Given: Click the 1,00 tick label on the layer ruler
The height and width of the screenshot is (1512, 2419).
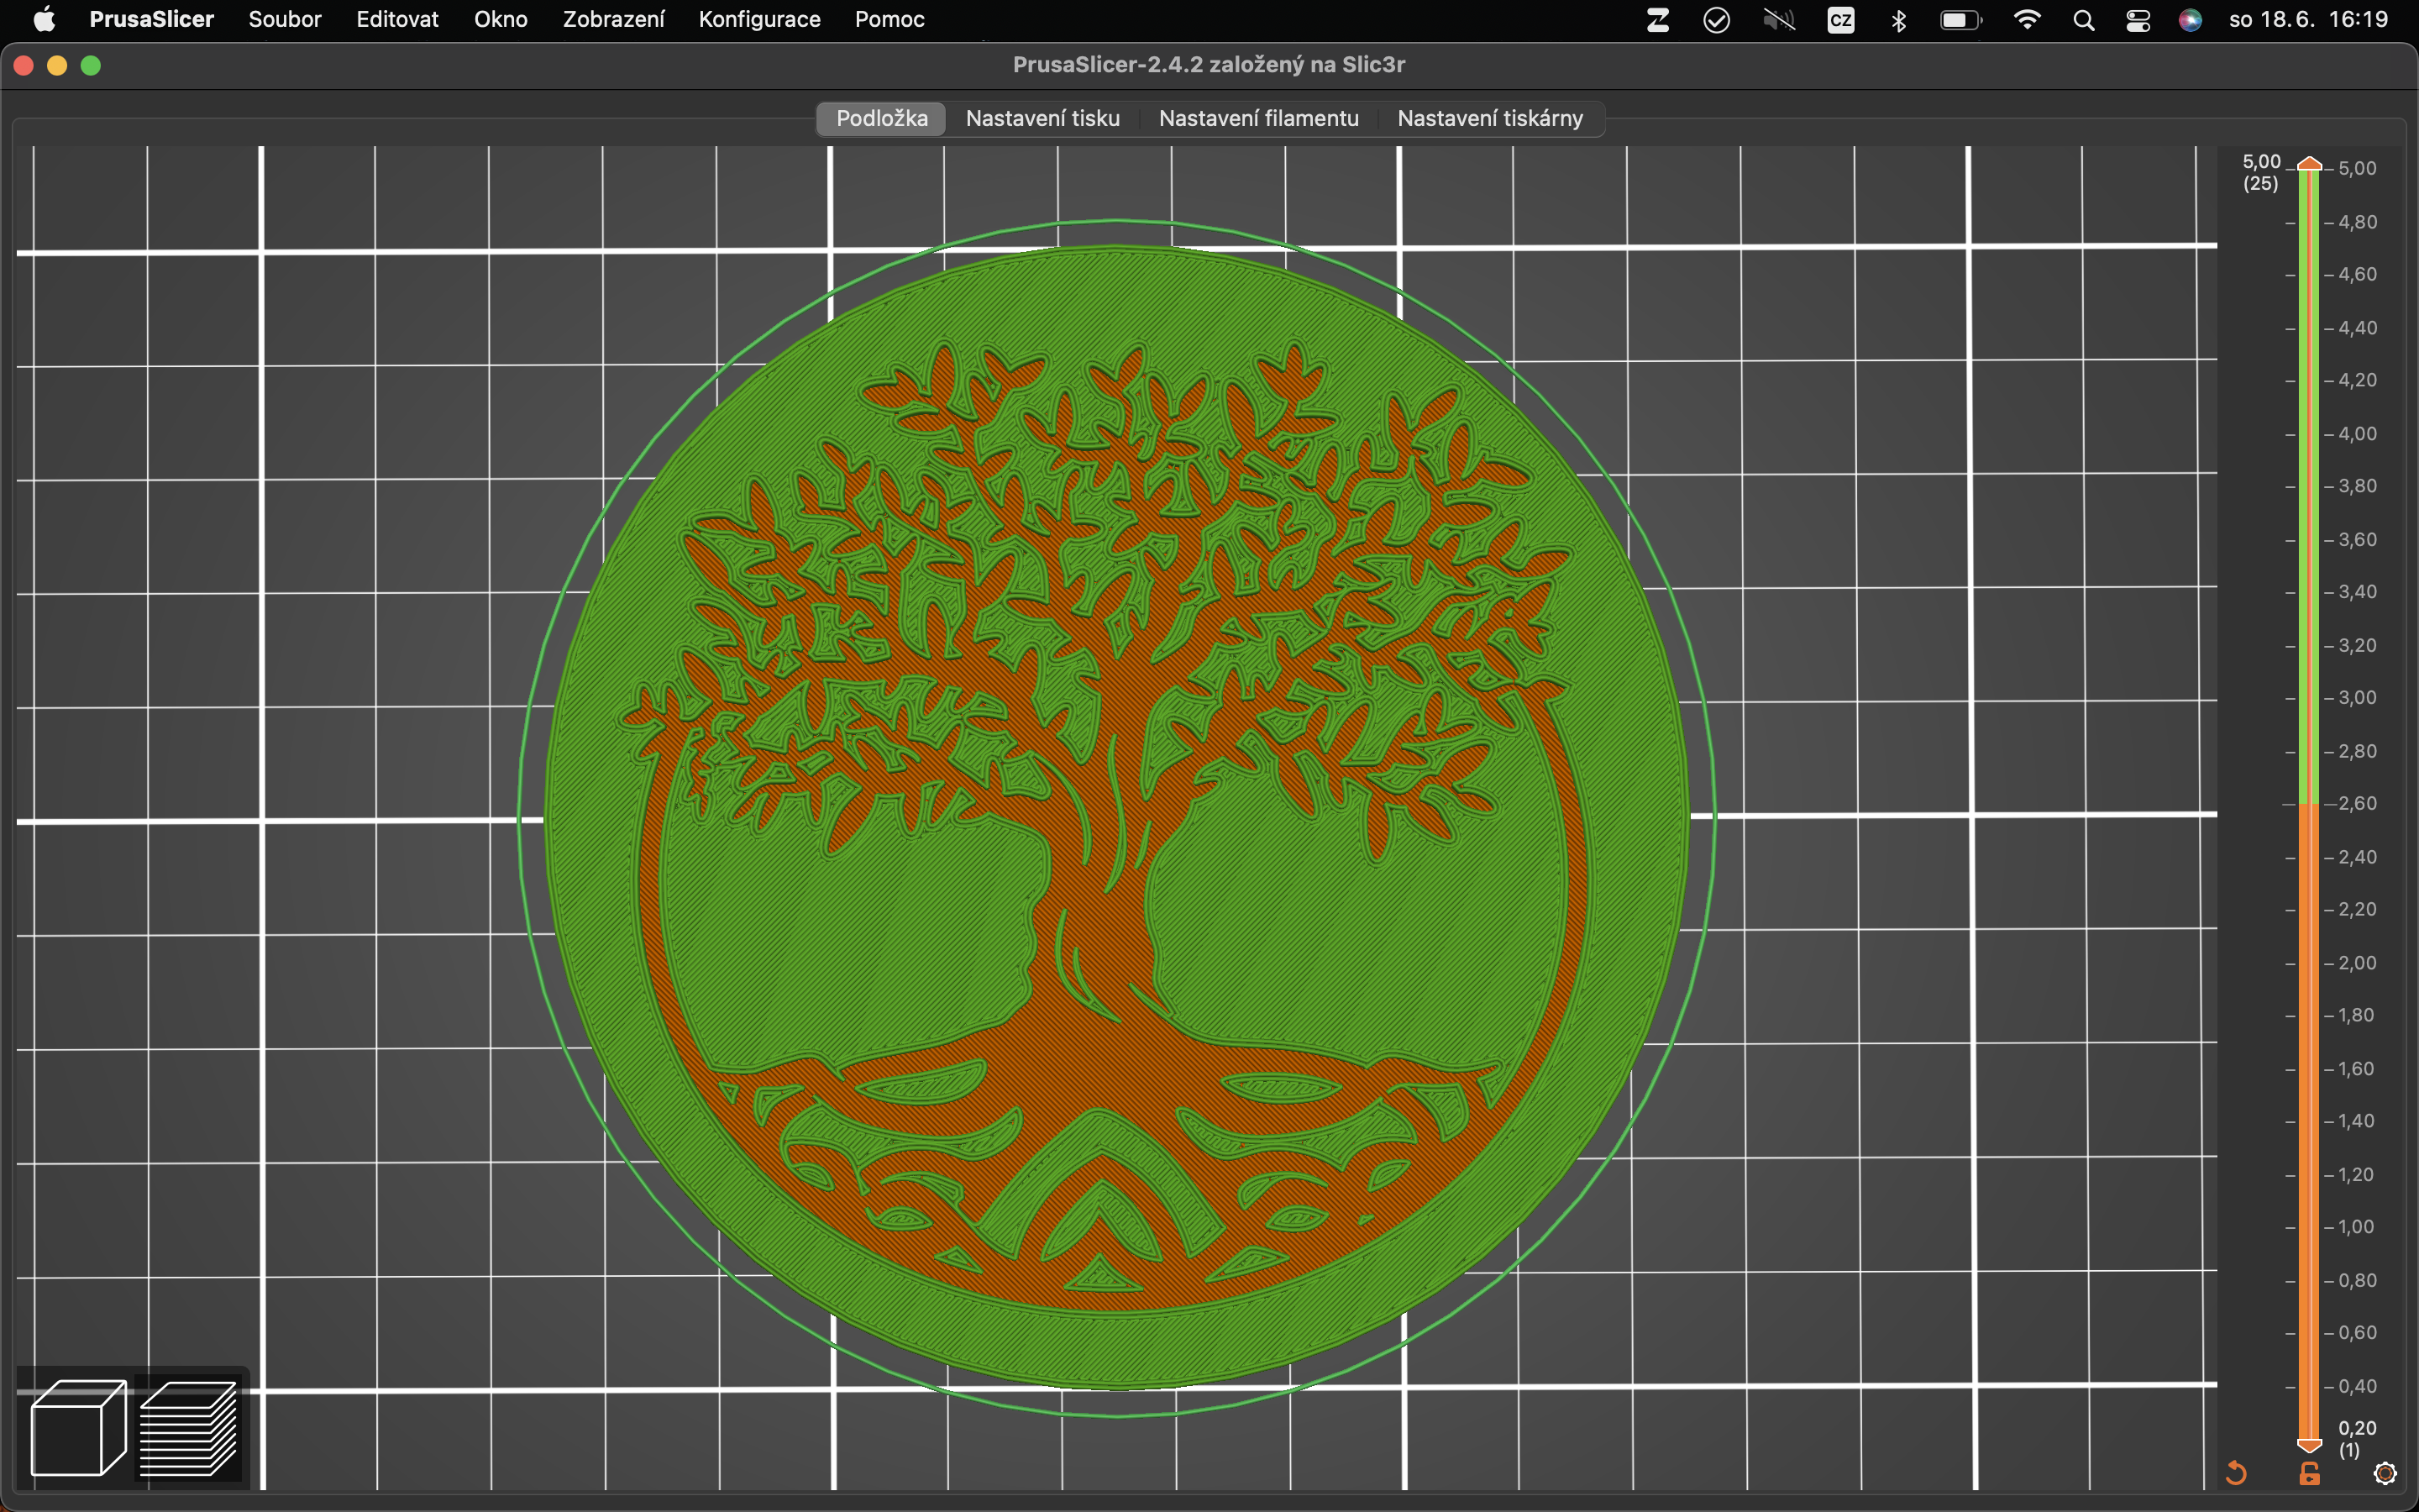Looking at the screenshot, I should point(2356,1226).
